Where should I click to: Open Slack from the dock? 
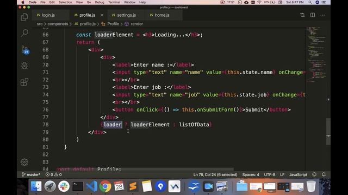click(x=64, y=186)
